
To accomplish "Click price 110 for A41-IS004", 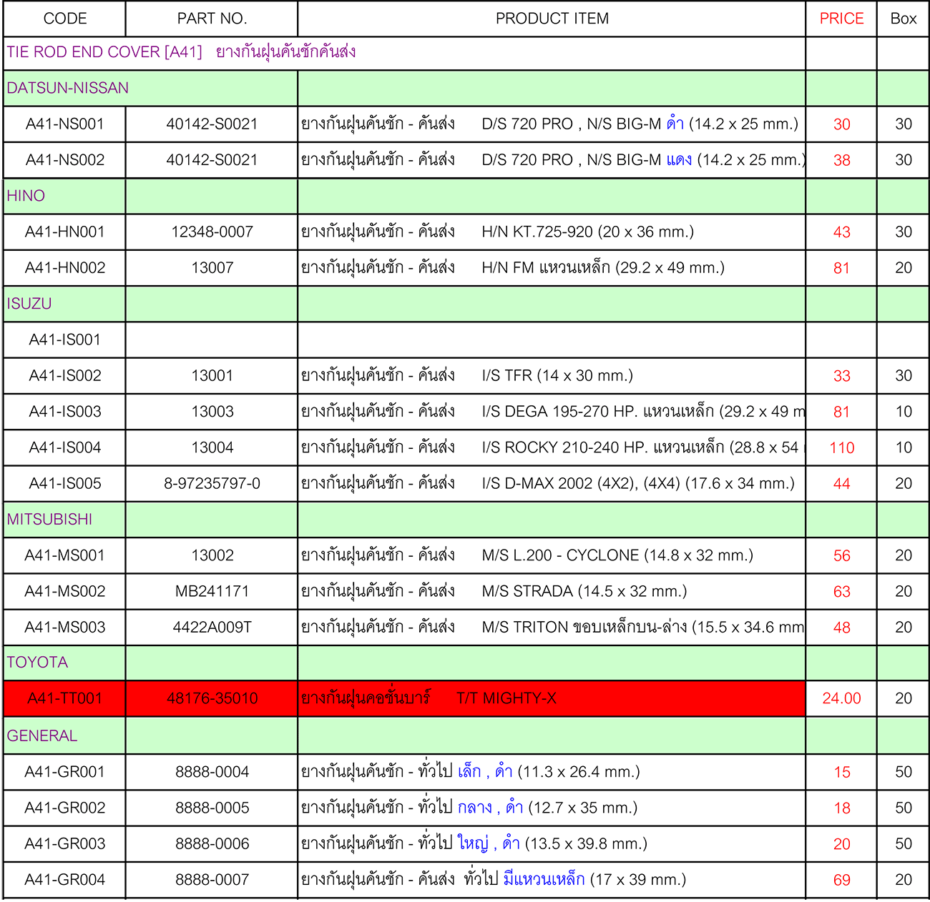I will point(841,448).
